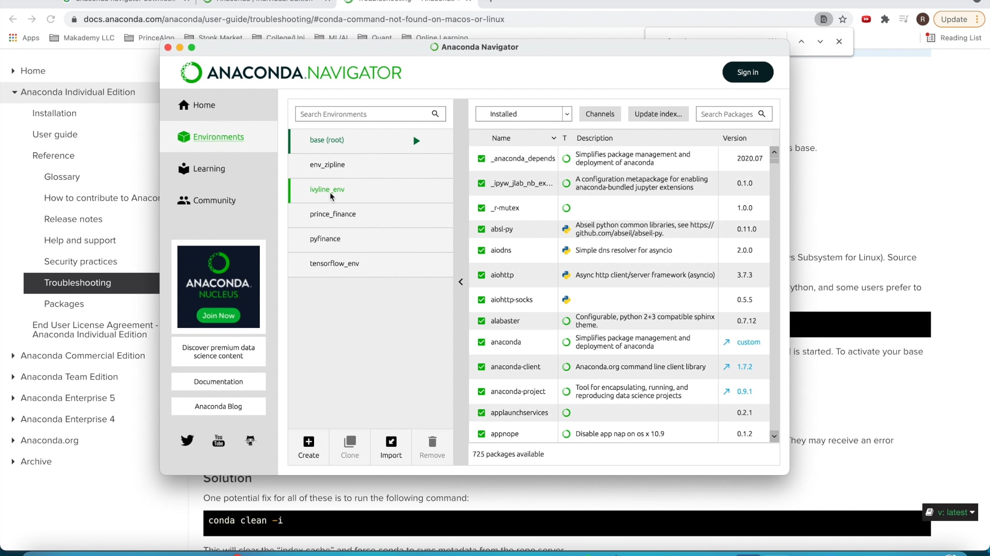Expand Anaconda Commercial Edition in docs sidebar
This screenshot has width=990, height=556.
point(13,356)
